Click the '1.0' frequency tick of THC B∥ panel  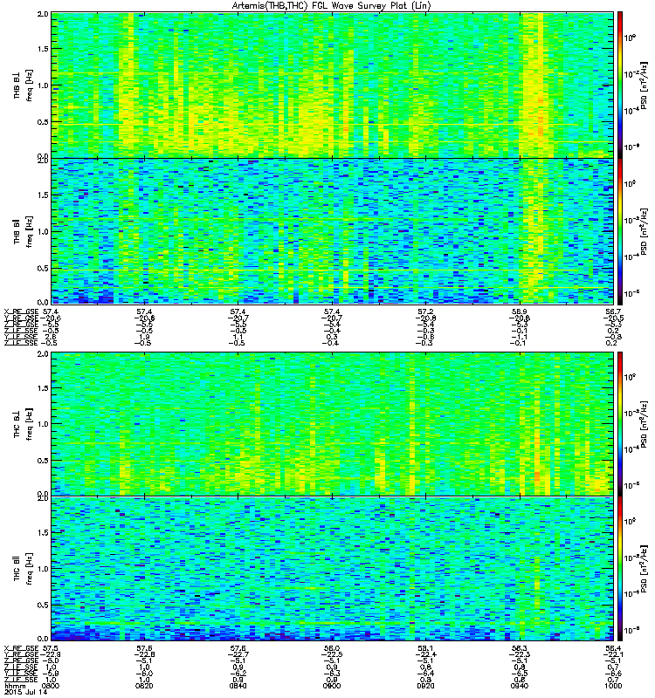click(x=43, y=569)
